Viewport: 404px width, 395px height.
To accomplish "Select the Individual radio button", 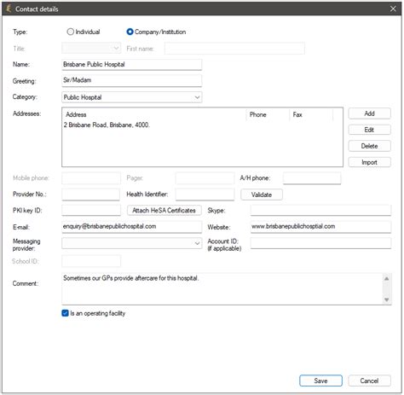I will pos(70,32).
